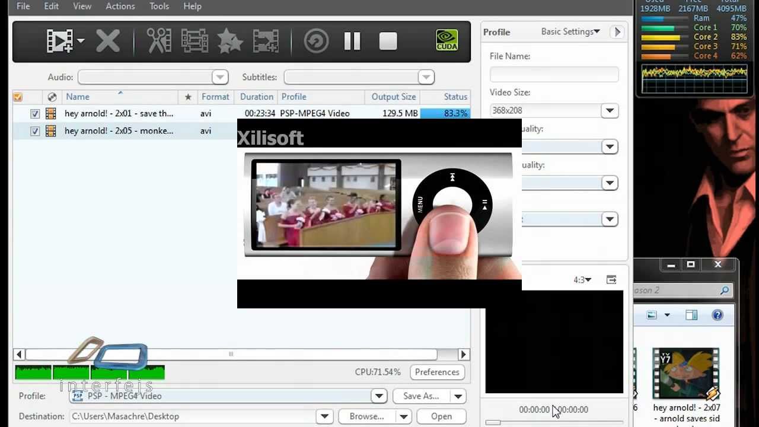Click the Convert circular arrow button

pos(316,41)
